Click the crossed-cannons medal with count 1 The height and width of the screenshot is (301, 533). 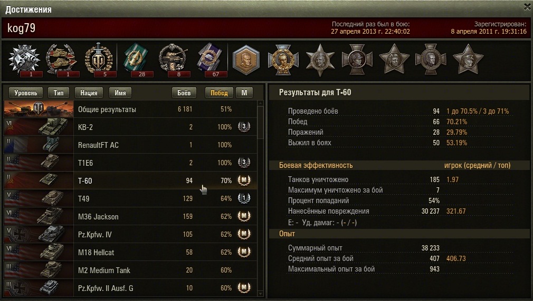25,59
